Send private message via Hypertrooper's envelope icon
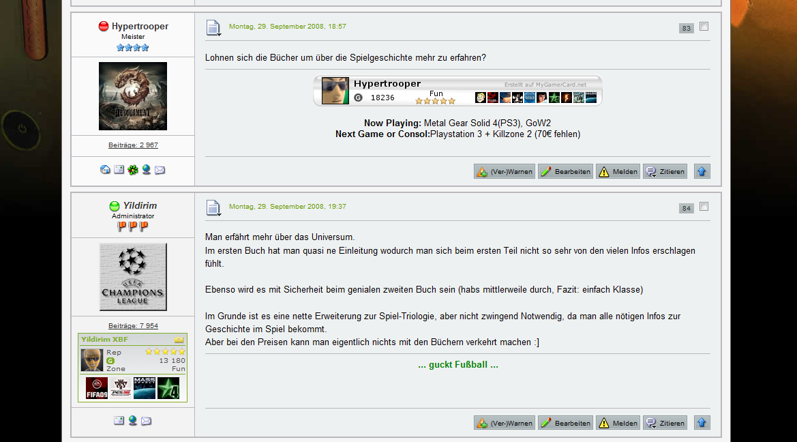The width and height of the screenshot is (797, 442). point(160,170)
